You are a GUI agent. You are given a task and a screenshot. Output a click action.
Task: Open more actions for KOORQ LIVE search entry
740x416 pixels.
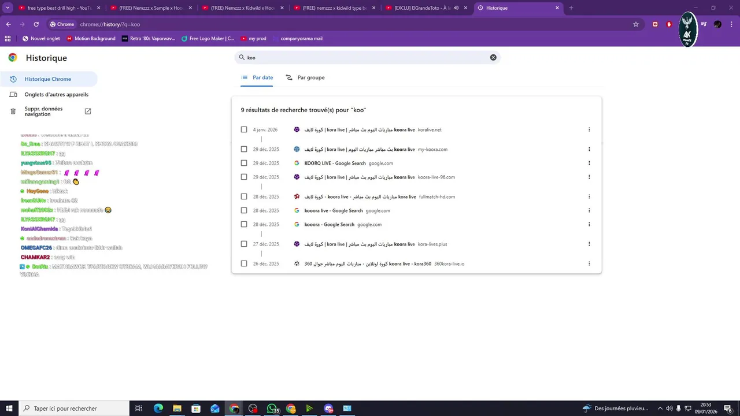pyautogui.click(x=589, y=163)
